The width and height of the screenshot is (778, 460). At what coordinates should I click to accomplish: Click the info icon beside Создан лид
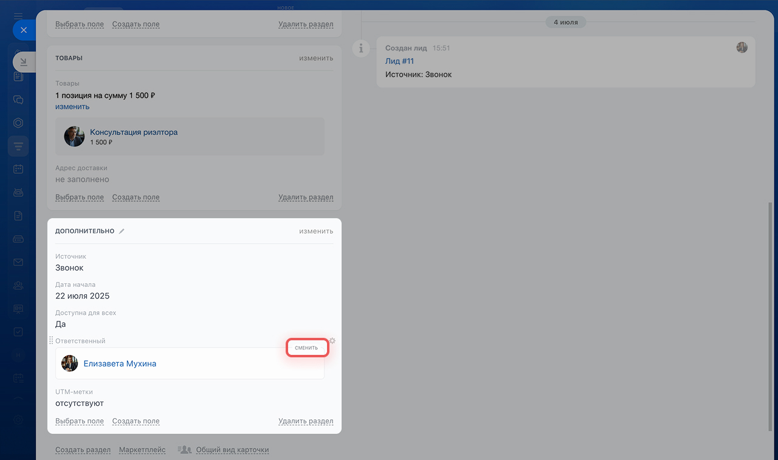[361, 48]
